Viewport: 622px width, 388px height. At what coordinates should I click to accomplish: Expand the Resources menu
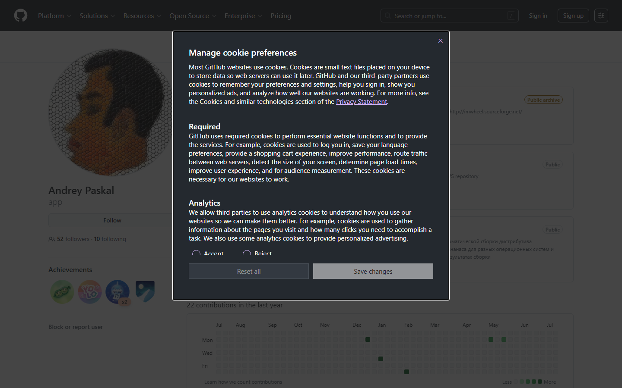point(142,16)
